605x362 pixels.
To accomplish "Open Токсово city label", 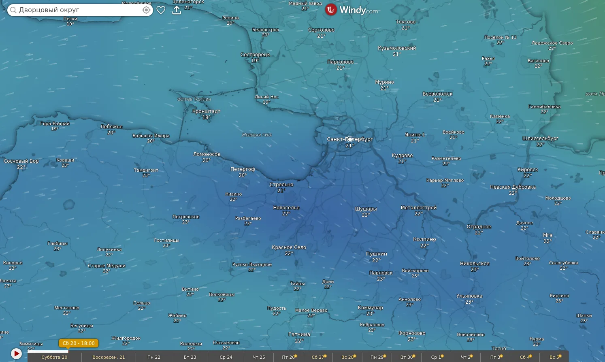I will 406,22.
